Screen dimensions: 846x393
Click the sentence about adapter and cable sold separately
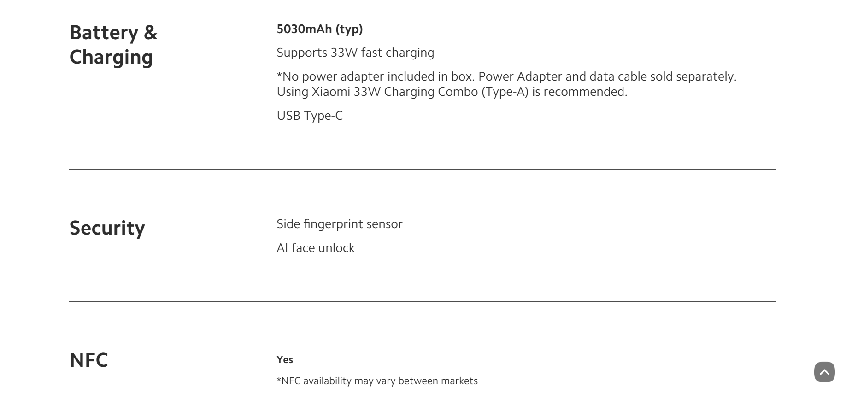pyautogui.click(x=607, y=76)
